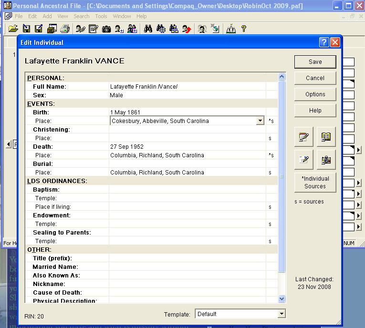Click the plain binoculars Find toolbar icon

coord(148,29)
